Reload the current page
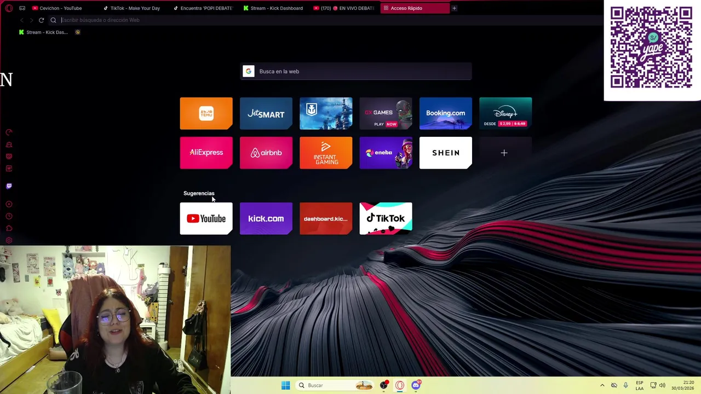The width and height of the screenshot is (701, 394). 41,20
